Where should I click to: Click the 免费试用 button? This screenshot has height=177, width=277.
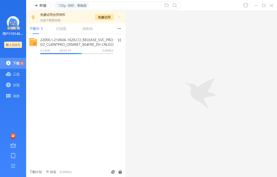point(104,17)
